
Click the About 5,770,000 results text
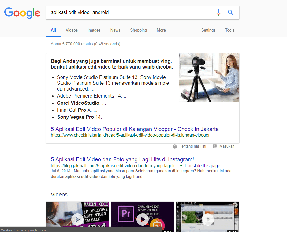coord(85,44)
